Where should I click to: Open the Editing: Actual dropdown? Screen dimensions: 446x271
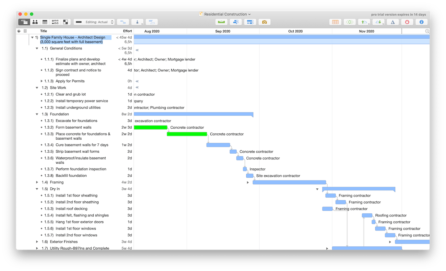(94, 22)
